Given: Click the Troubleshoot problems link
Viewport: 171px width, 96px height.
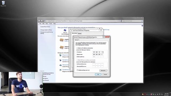Looking at the screenshot, I should [66, 70].
